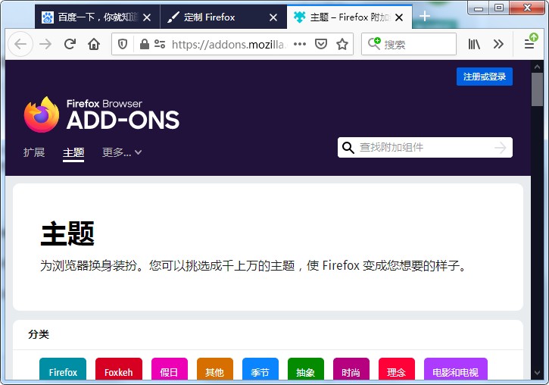
Task: Select the Foxkeh theme category
Action: [119, 370]
